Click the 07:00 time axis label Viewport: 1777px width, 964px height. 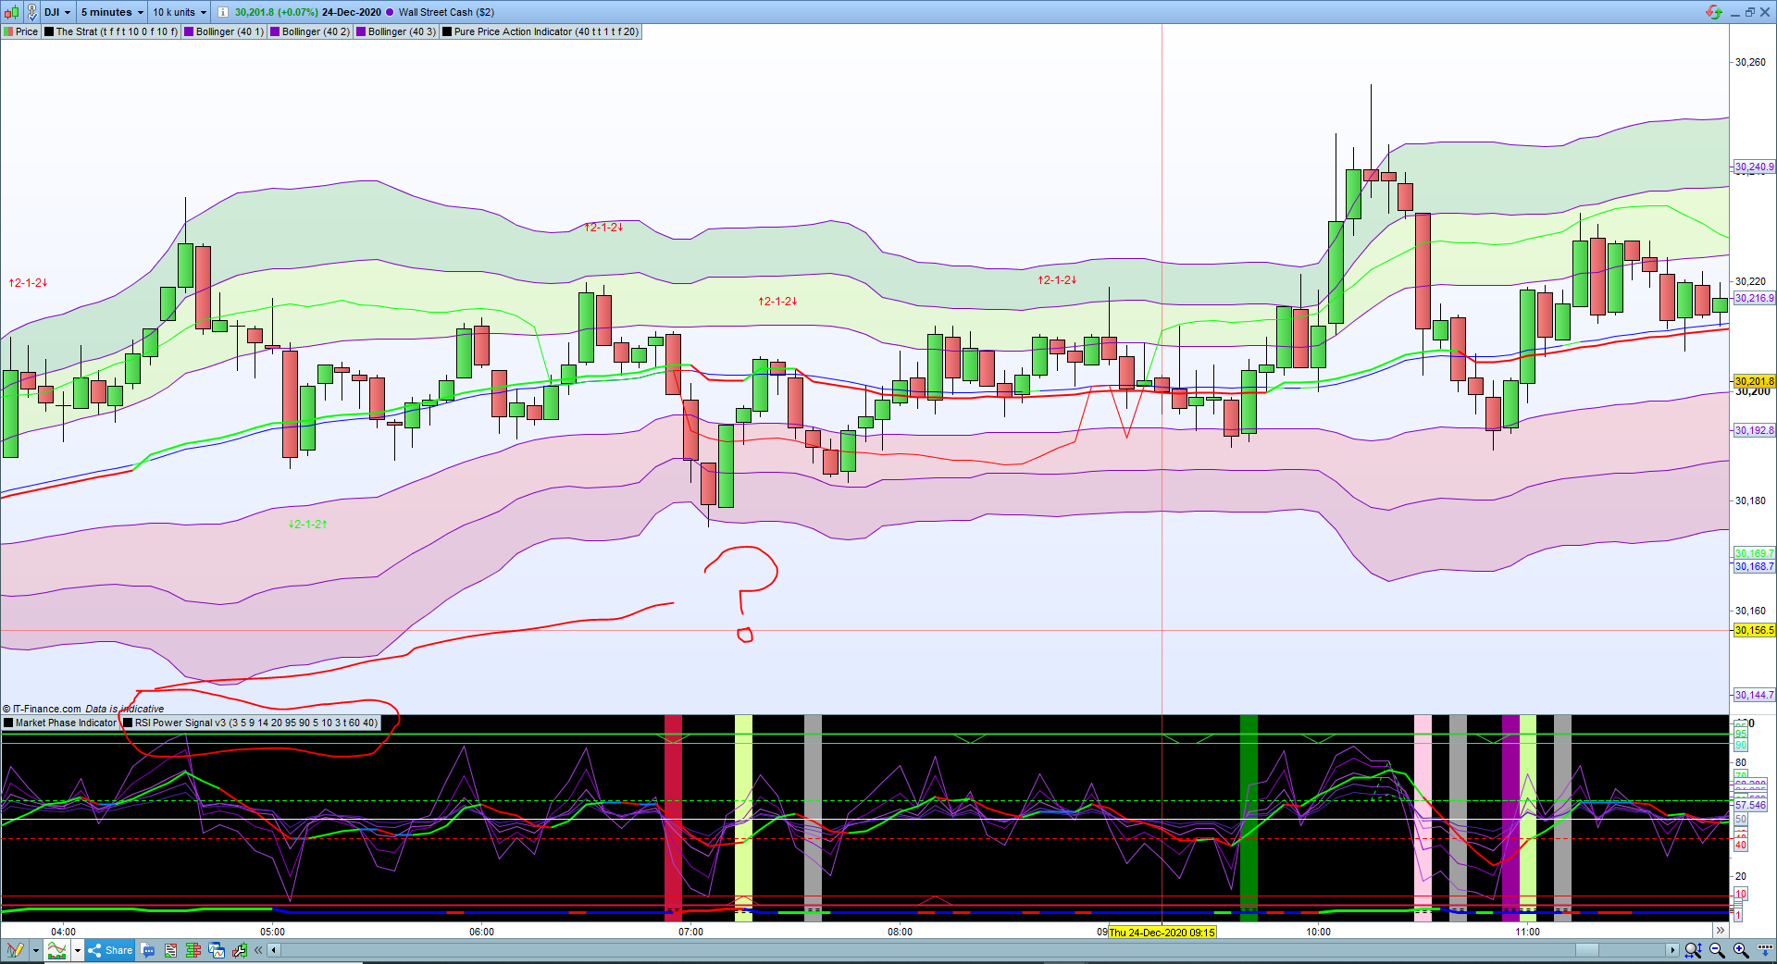[x=690, y=932]
